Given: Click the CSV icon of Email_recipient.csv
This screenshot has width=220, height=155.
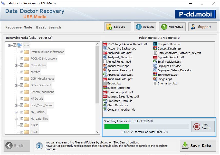Looking at the screenshot, I should (x=155, y=62).
